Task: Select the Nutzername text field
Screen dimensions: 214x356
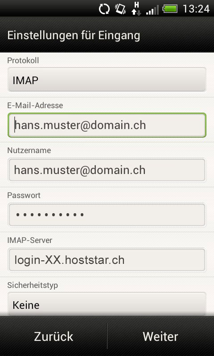Action: 107,170
